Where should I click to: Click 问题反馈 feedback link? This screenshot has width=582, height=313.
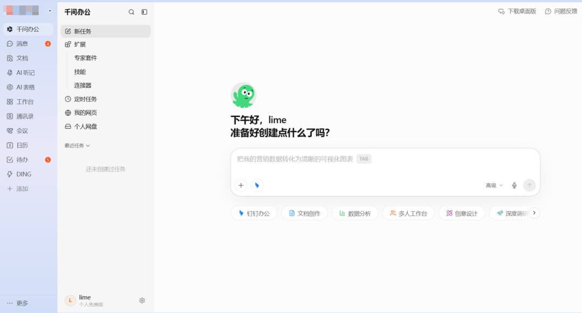561,11
